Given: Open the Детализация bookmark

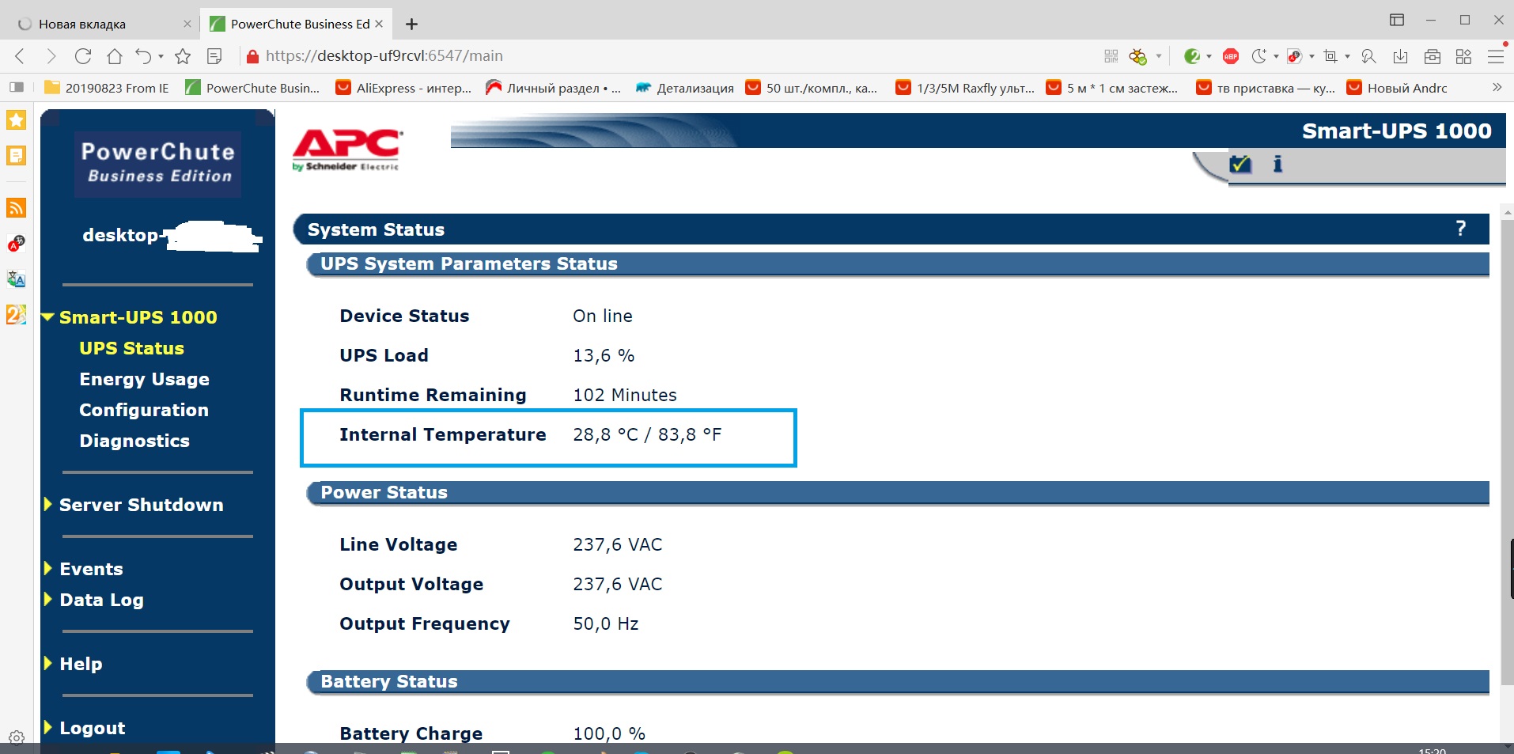Looking at the screenshot, I should click(685, 88).
